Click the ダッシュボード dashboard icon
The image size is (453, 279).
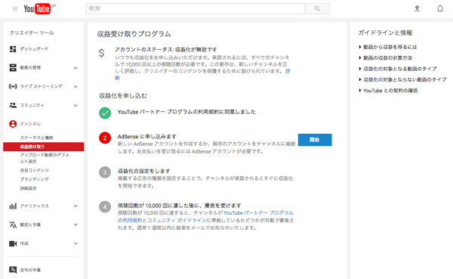[13, 49]
